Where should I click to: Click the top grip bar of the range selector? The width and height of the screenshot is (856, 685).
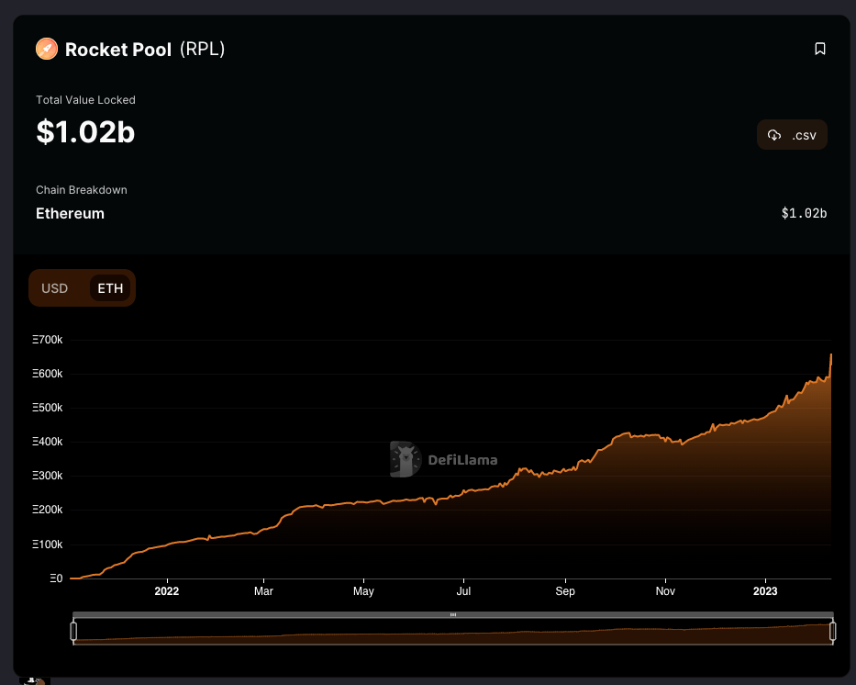[453, 614]
